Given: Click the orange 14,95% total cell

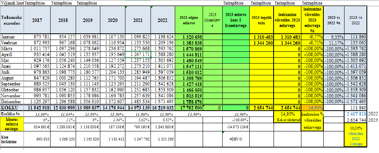Looking at the screenshot, I should point(312,108).
